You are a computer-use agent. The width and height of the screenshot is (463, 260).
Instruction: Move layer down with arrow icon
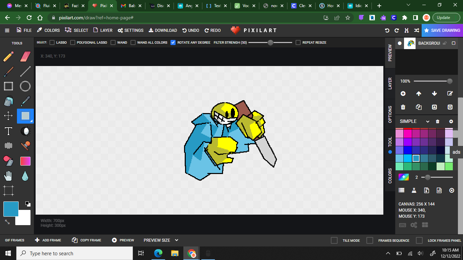coord(435,94)
